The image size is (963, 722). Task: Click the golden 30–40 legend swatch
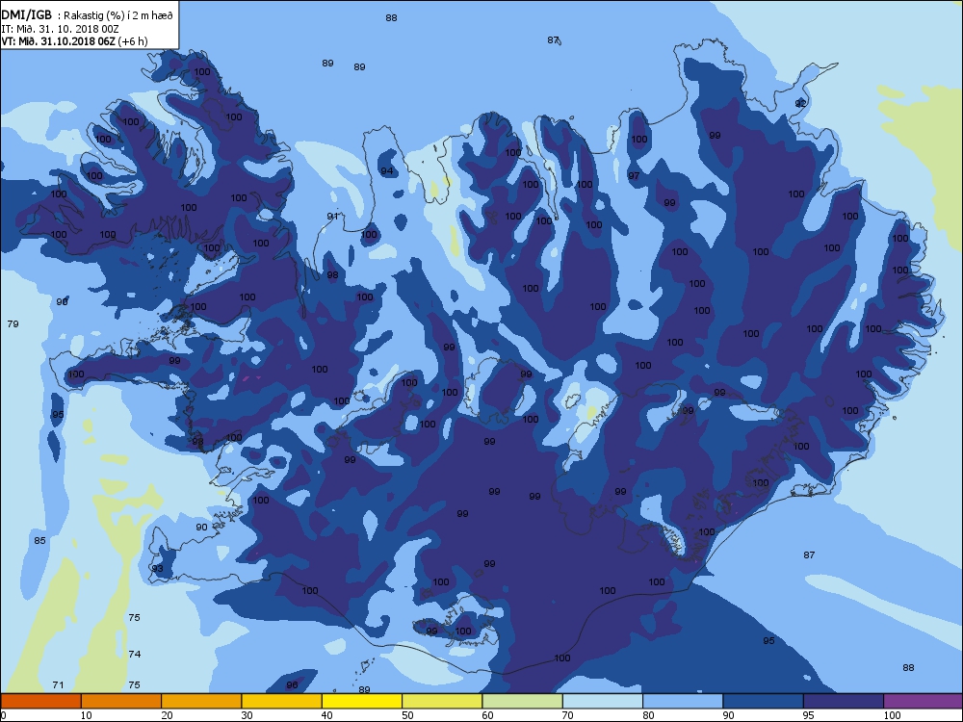[282, 701]
